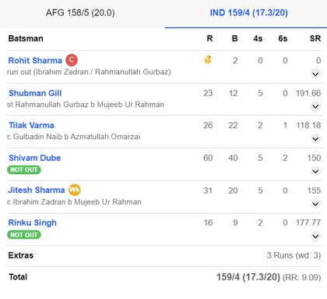Image resolution: width=327 pixels, height=299 pixels.
Task: Expand Rinku Singh's details chevron
Action: click(315, 236)
